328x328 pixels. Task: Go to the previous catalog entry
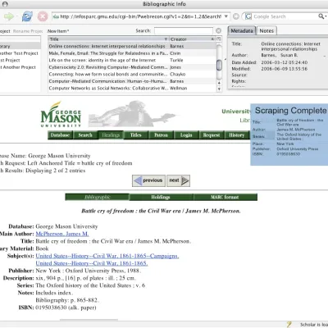(148, 180)
